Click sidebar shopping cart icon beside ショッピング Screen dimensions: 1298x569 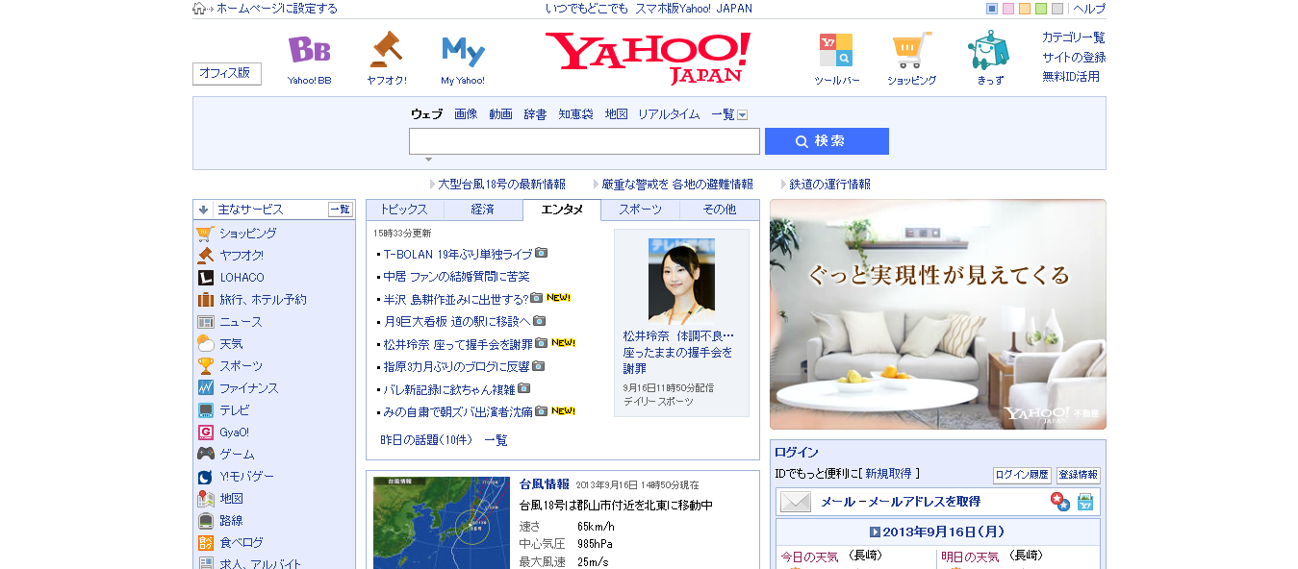(205, 233)
